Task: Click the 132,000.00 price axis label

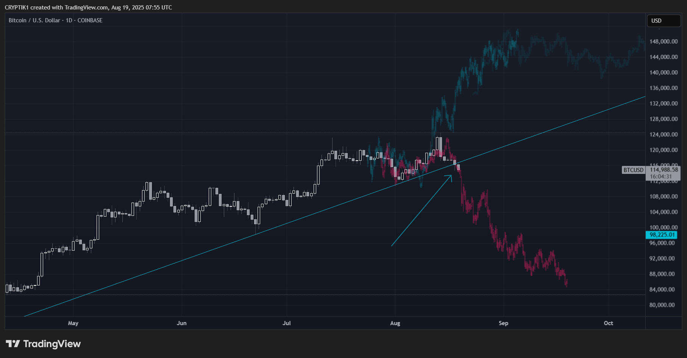Action: (x=664, y=104)
